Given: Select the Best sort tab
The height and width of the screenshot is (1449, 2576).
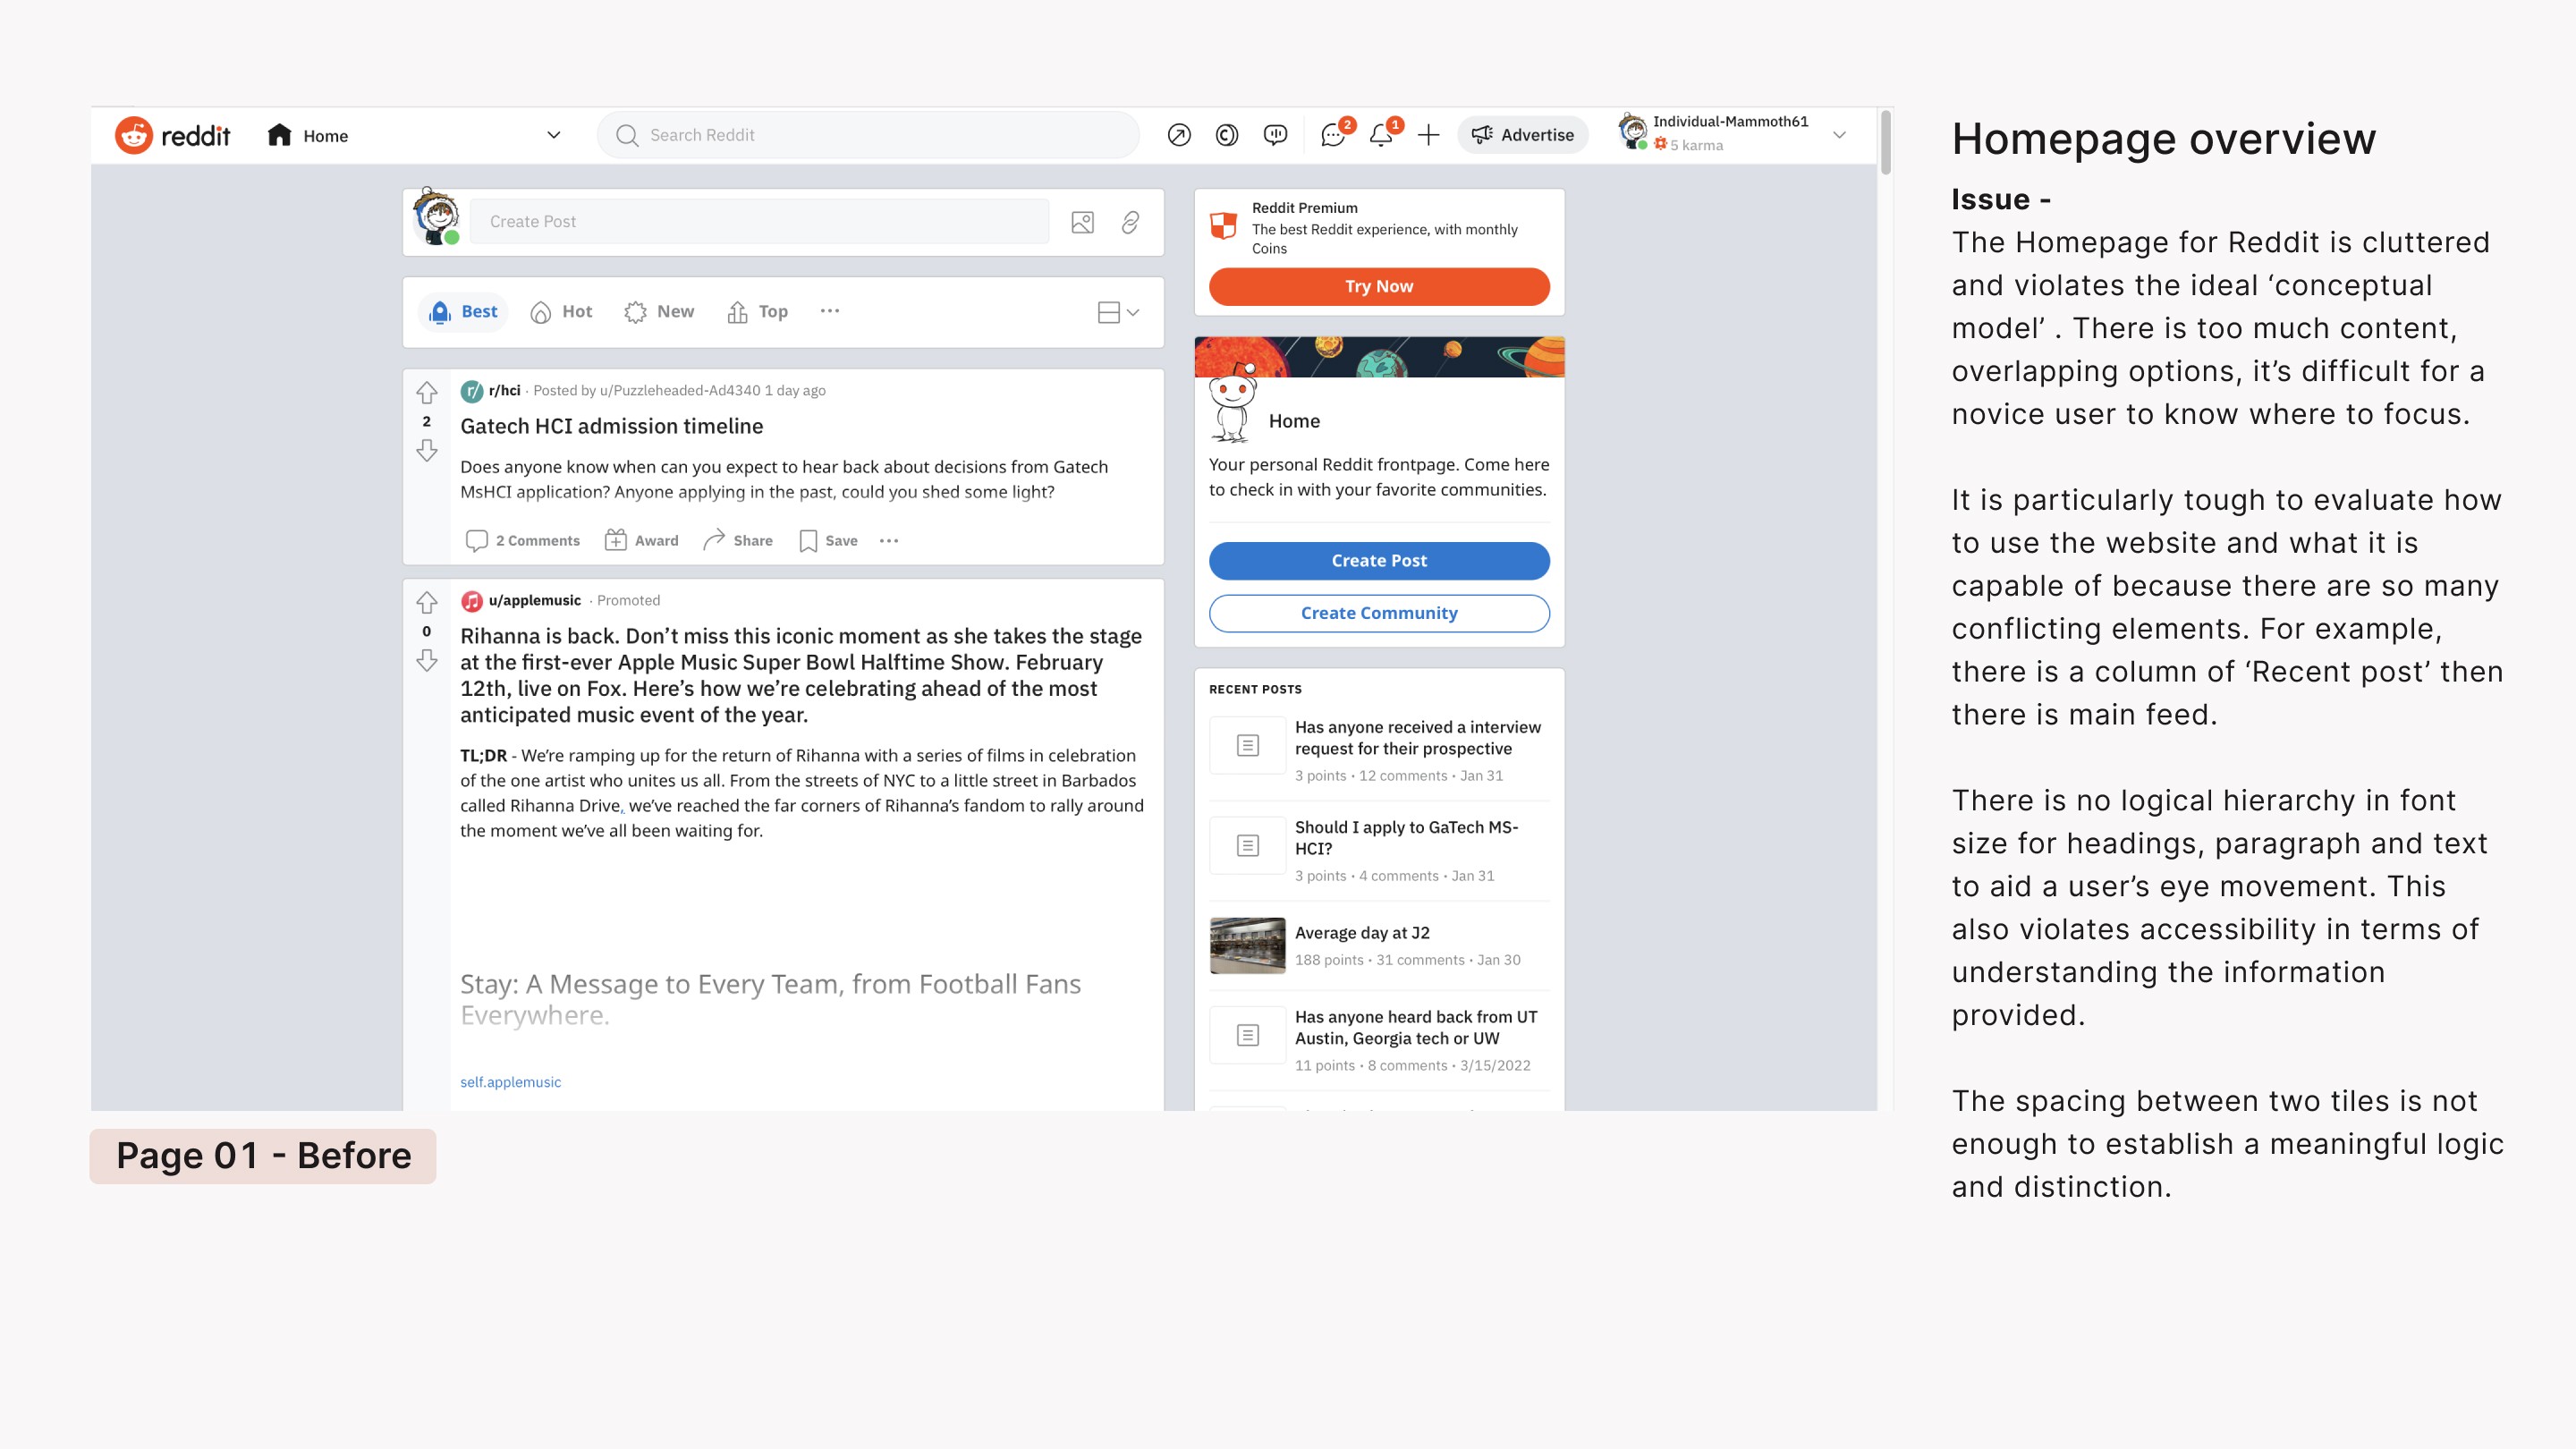Looking at the screenshot, I should click(463, 312).
